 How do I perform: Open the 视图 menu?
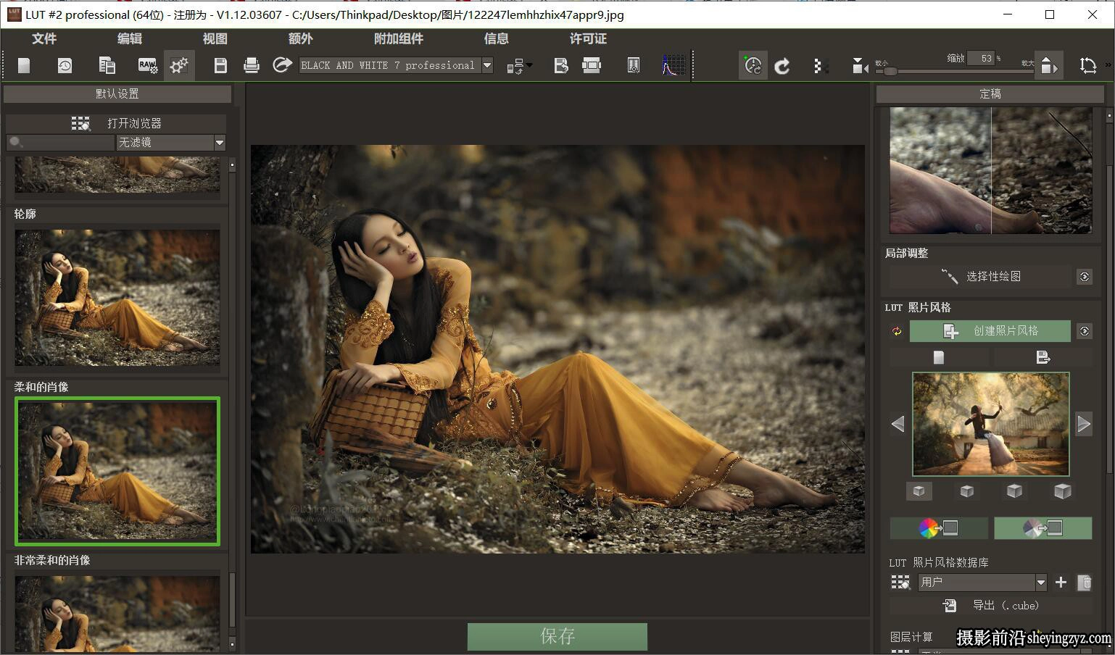(215, 38)
